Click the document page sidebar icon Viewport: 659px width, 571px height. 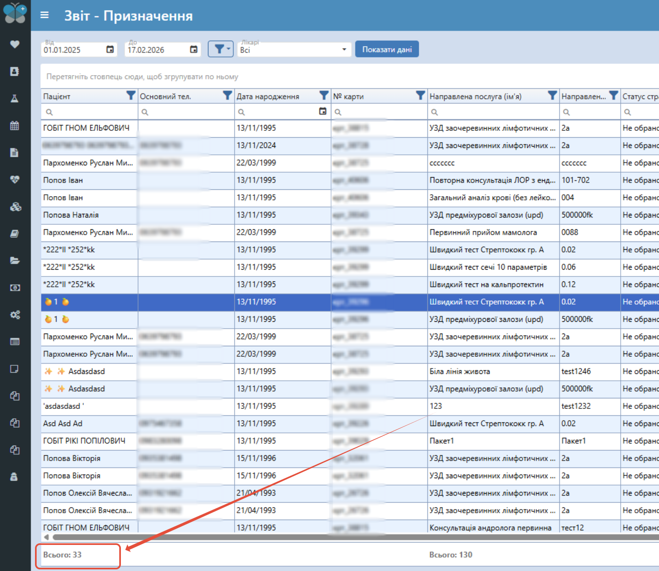[x=15, y=153]
